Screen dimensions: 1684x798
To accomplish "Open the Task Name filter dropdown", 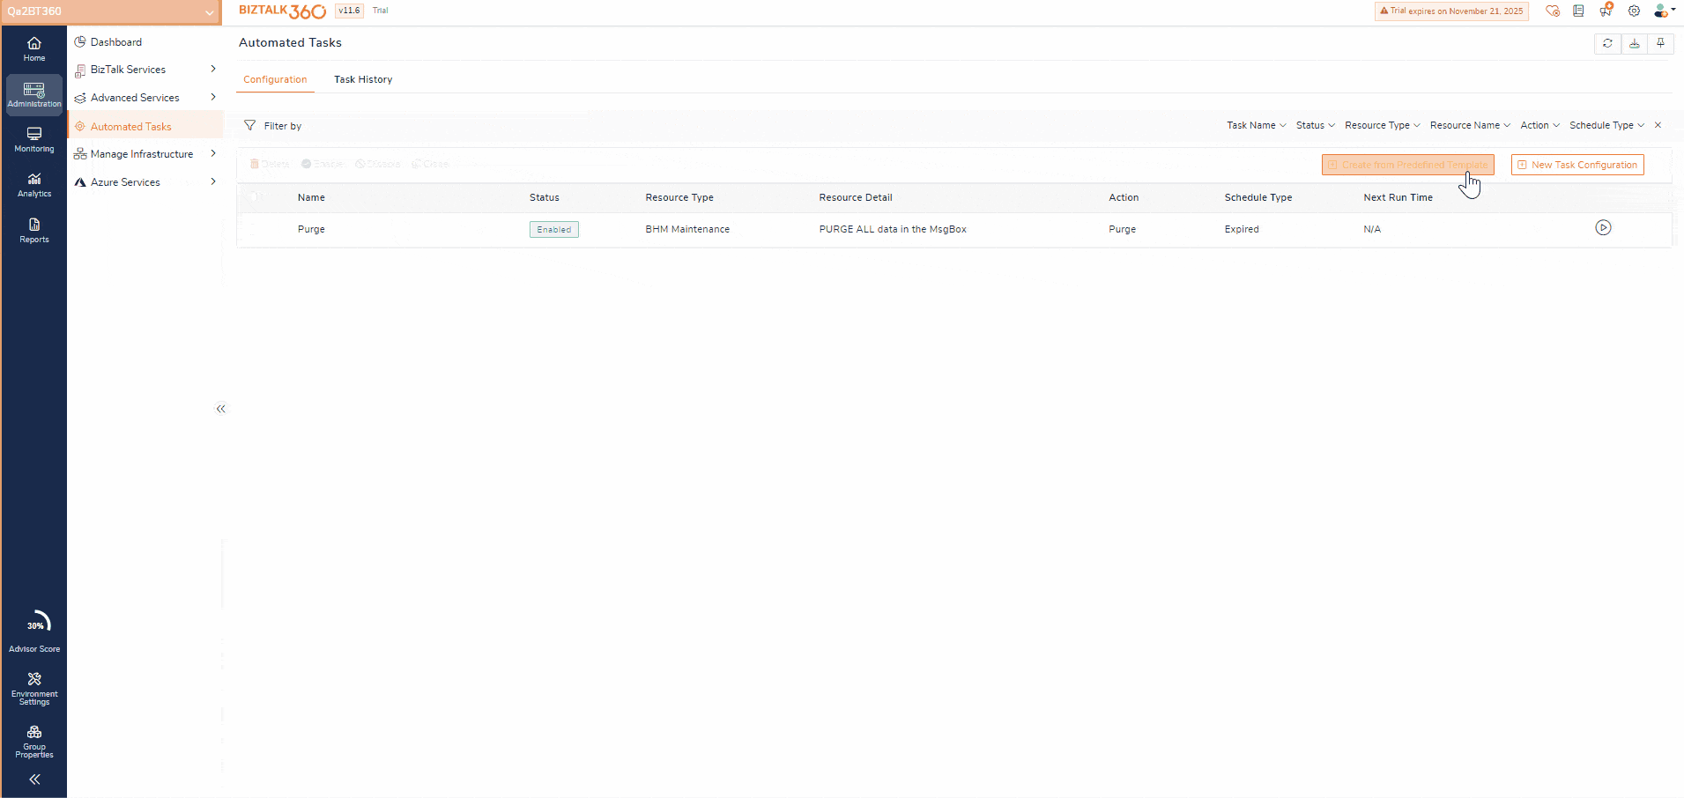I will 1256,126.
